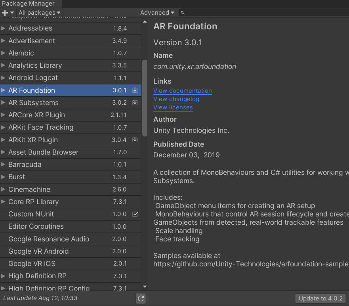
Task: Select ARCore XR Plugin in list
Action: [x=37, y=115]
